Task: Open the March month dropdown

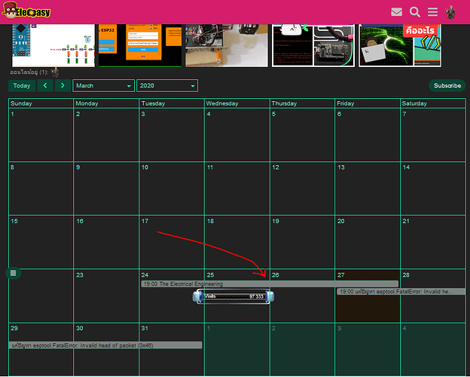Action: click(103, 85)
